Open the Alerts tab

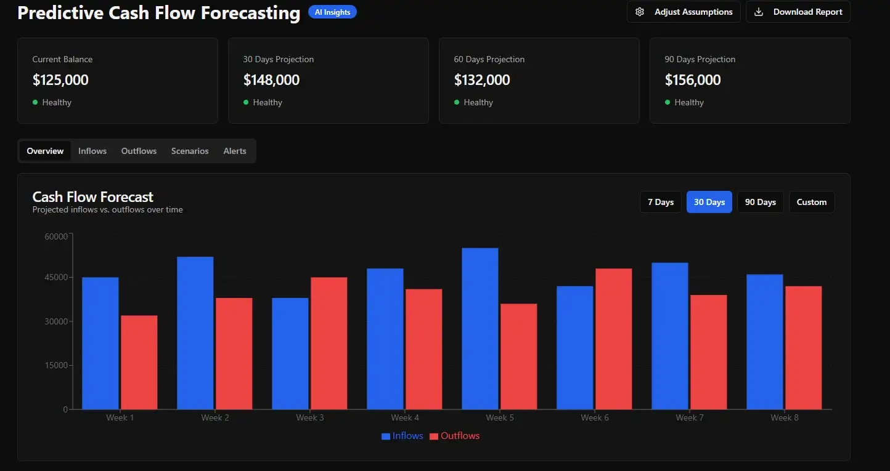(235, 151)
